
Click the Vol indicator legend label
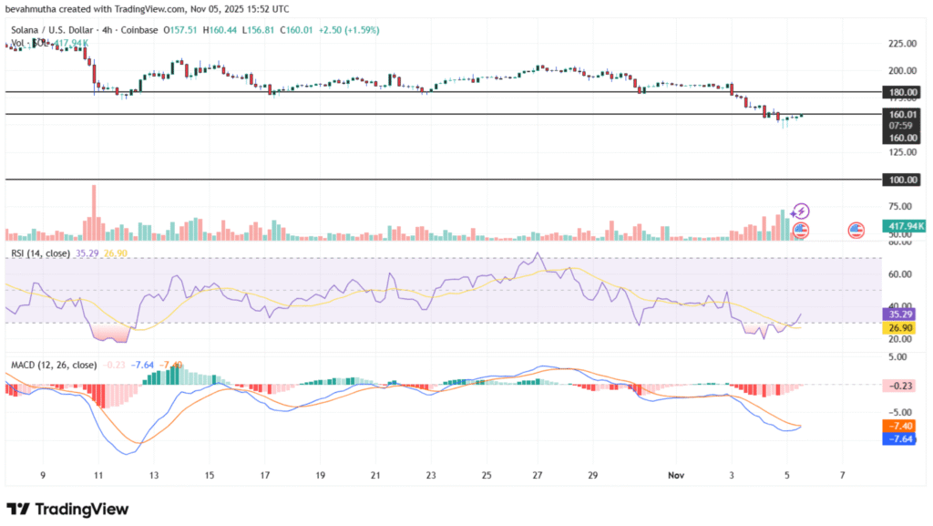(x=18, y=43)
